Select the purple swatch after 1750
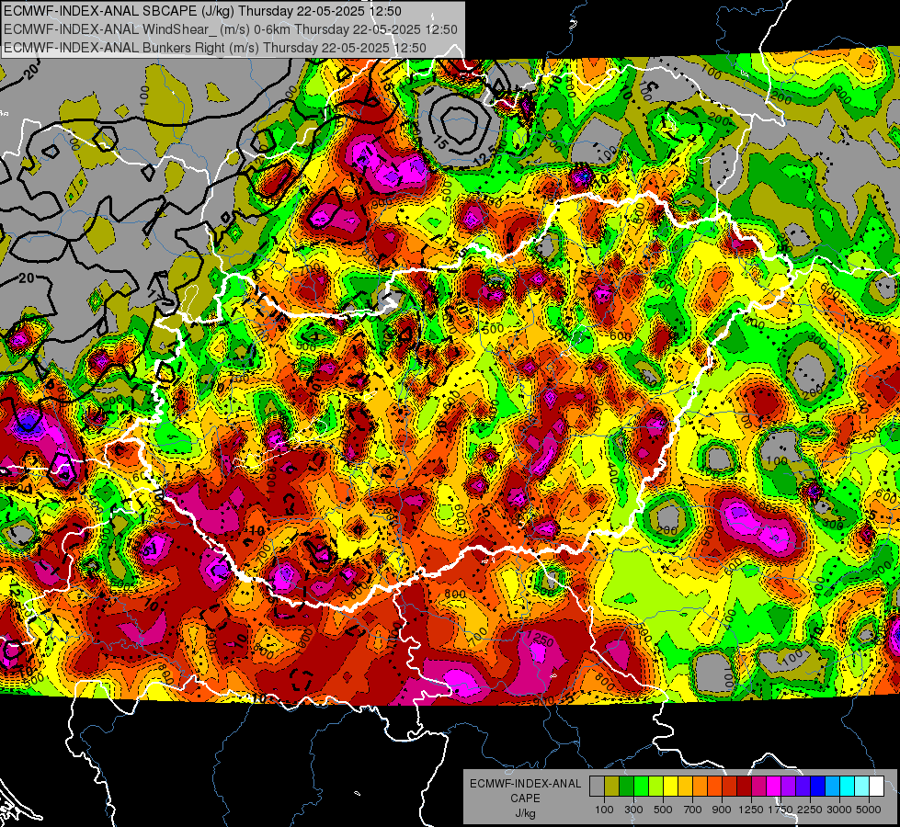Image resolution: width=900 pixels, height=827 pixels. [x=789, y=787]
